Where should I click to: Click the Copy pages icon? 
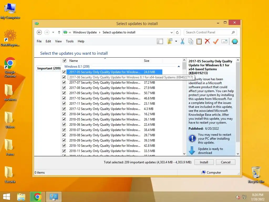(x=191, y=41)
